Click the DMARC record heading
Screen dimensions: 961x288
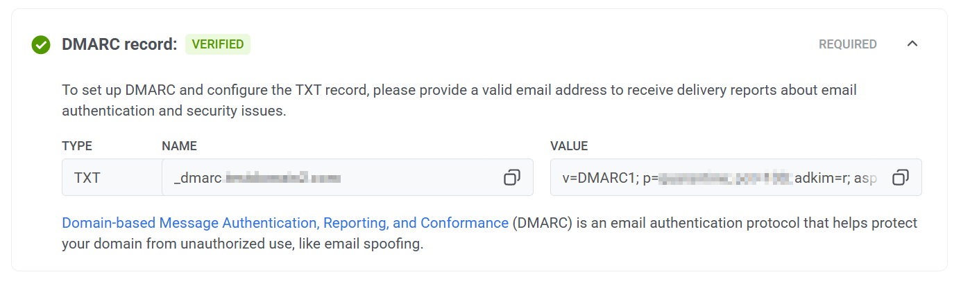[119, 44]
